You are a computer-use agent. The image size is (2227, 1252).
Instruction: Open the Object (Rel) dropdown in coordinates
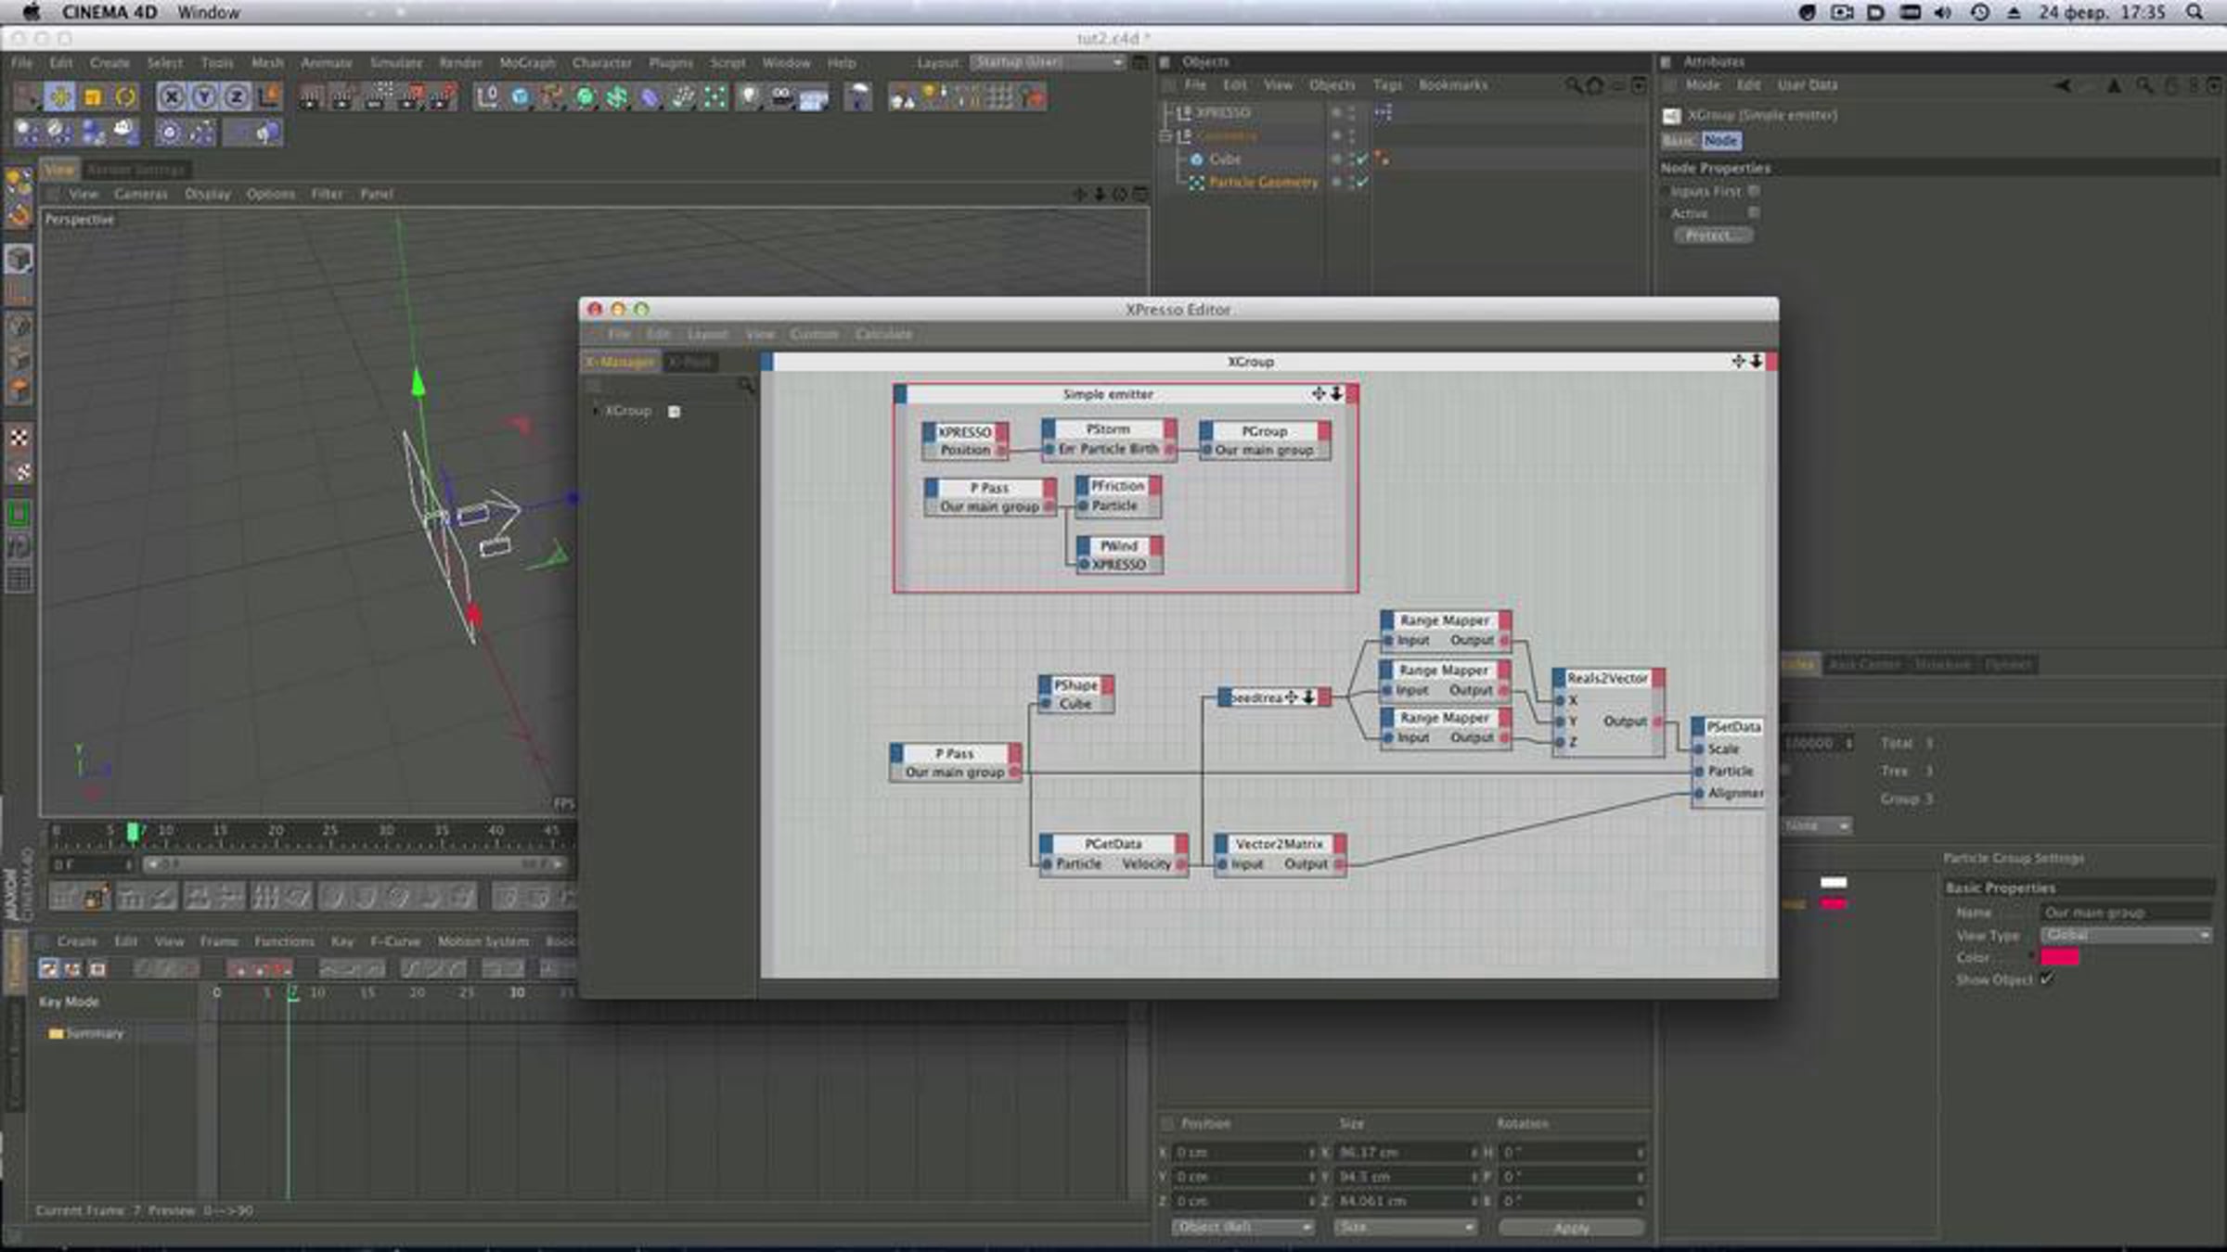pos(1243,1227)
